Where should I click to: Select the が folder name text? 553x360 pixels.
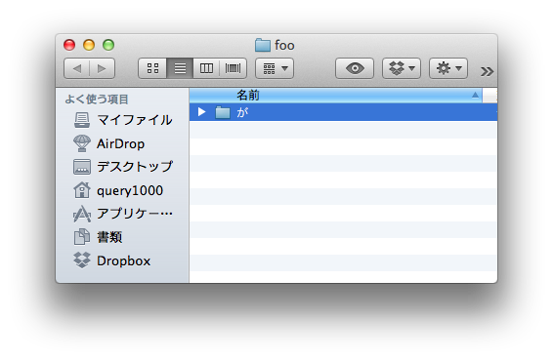(242, 112)
